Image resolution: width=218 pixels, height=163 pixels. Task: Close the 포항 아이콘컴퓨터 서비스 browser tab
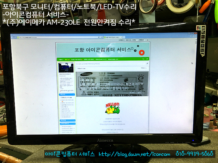coord(122,37)
